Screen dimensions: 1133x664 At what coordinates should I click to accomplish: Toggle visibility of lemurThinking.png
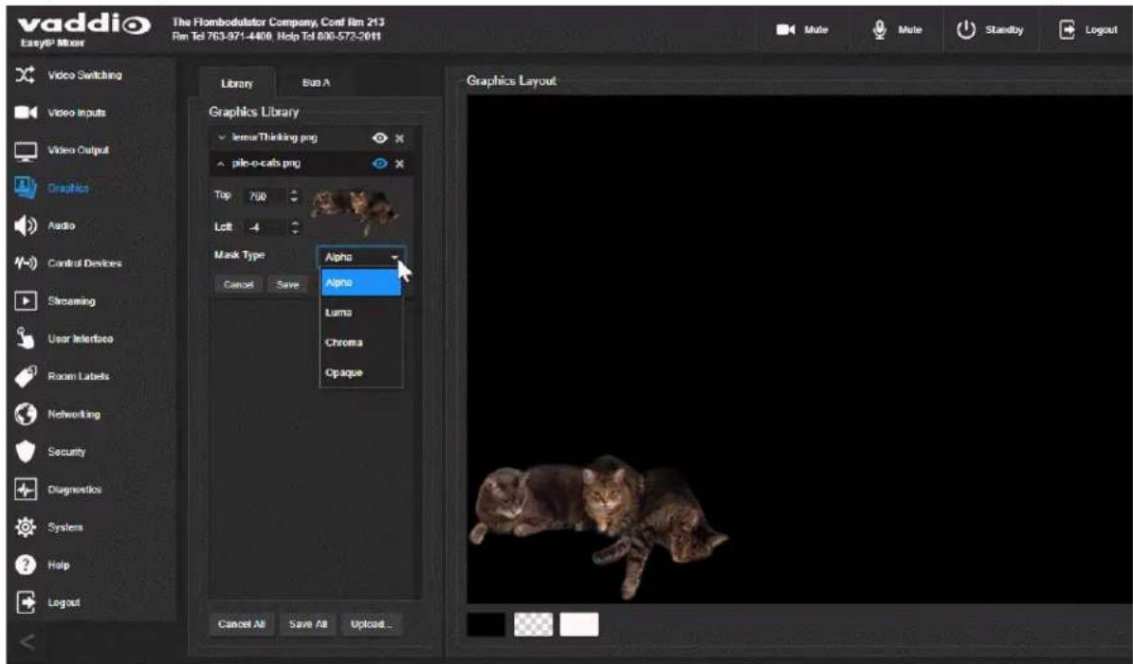pos(379,138)
